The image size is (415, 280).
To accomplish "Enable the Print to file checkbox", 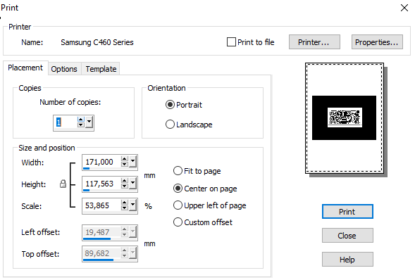I will (x=231, y=42).
